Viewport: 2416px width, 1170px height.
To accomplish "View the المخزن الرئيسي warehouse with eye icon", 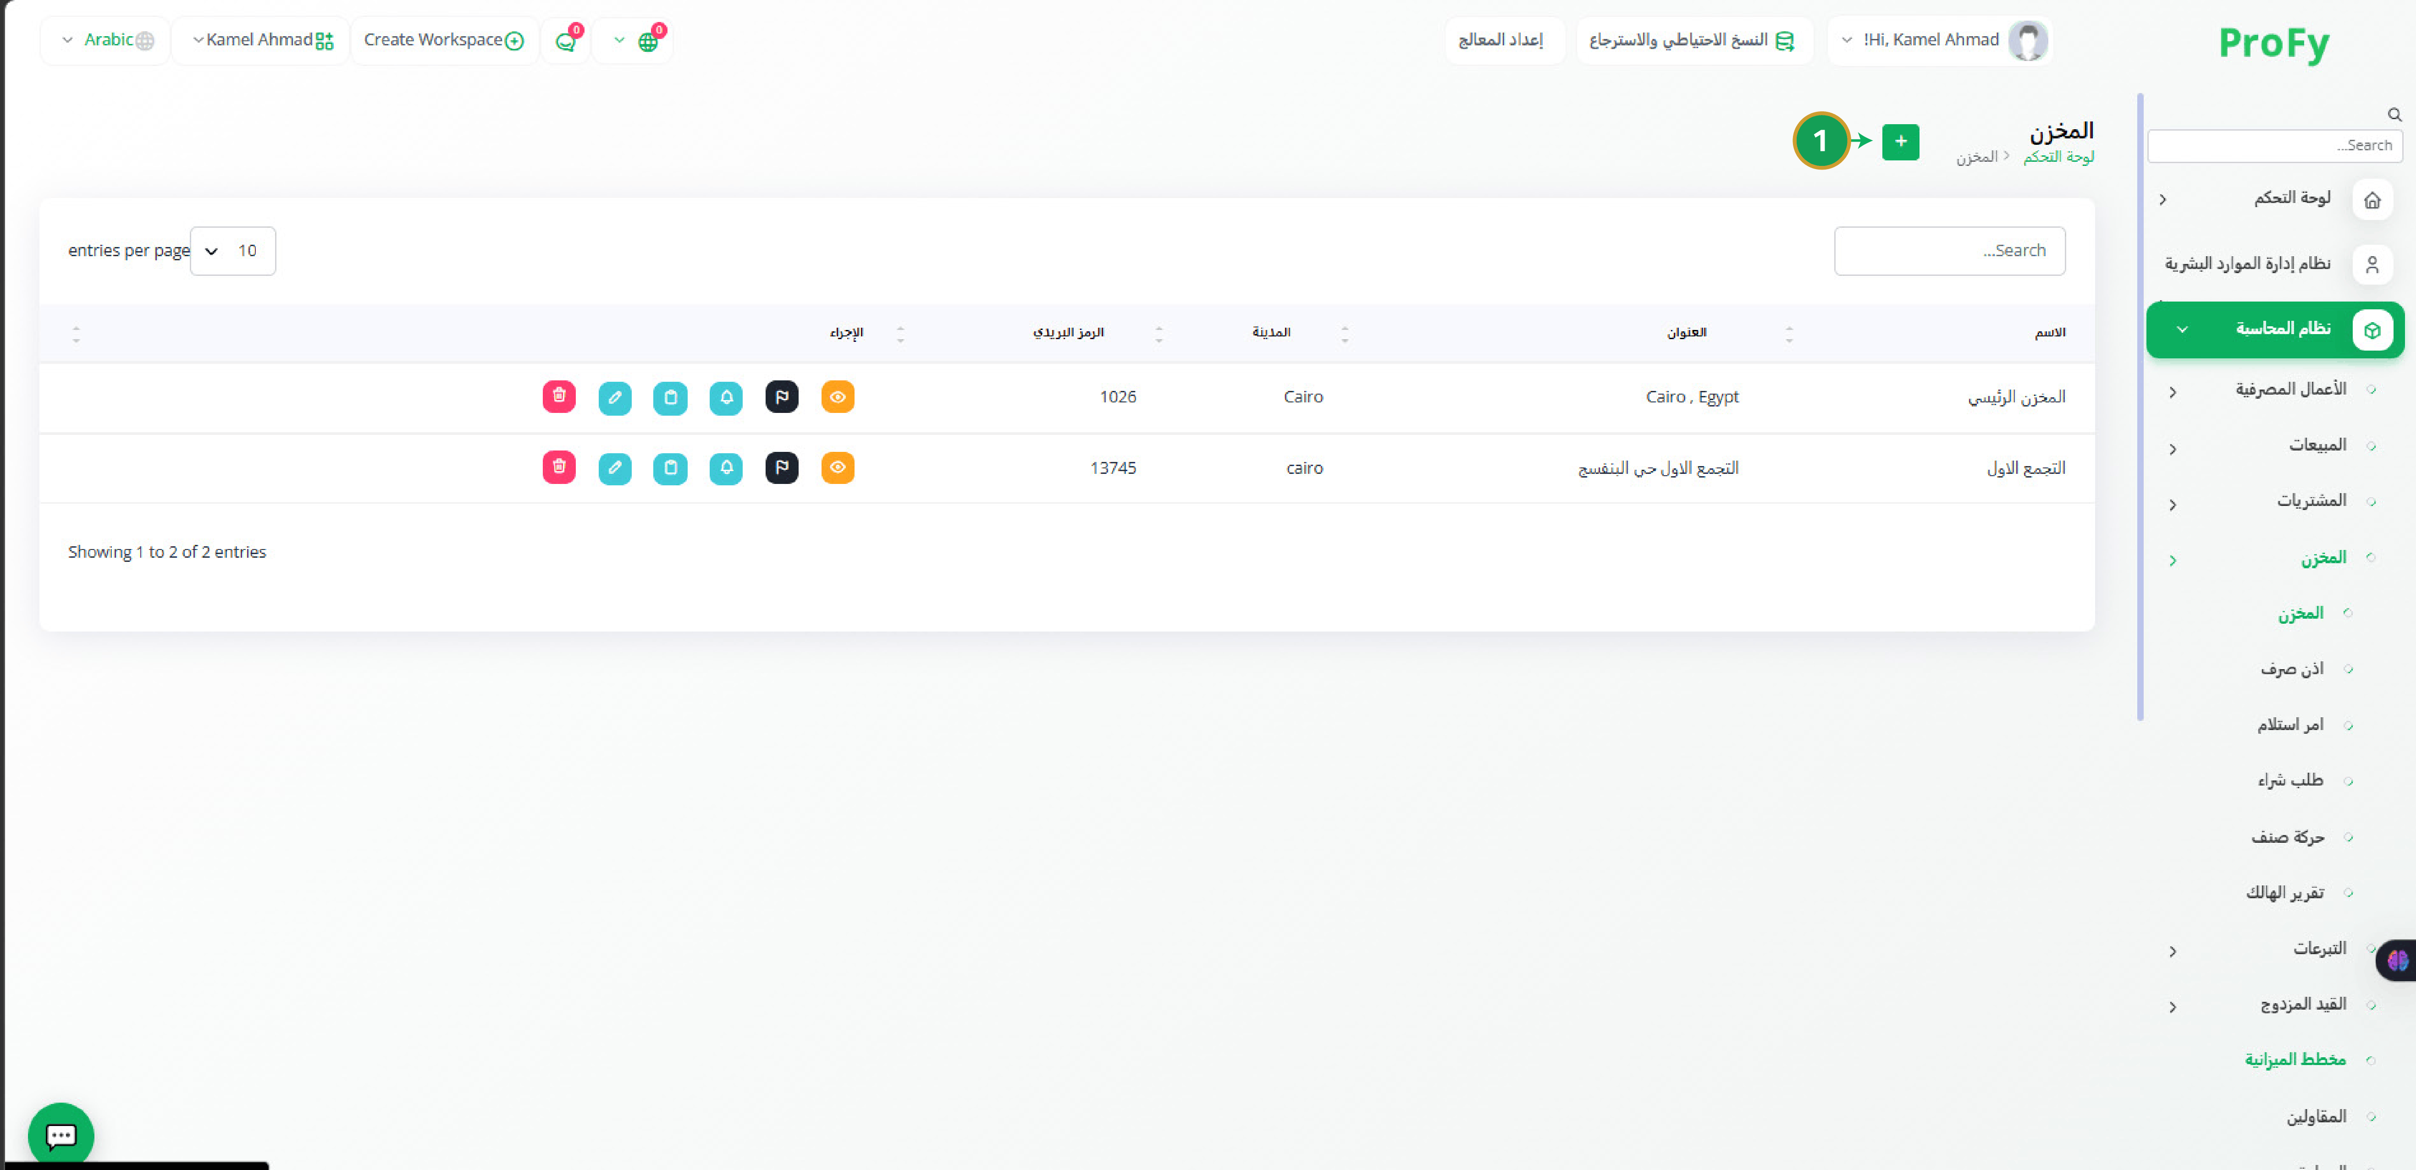I will (x=838, y=396).
